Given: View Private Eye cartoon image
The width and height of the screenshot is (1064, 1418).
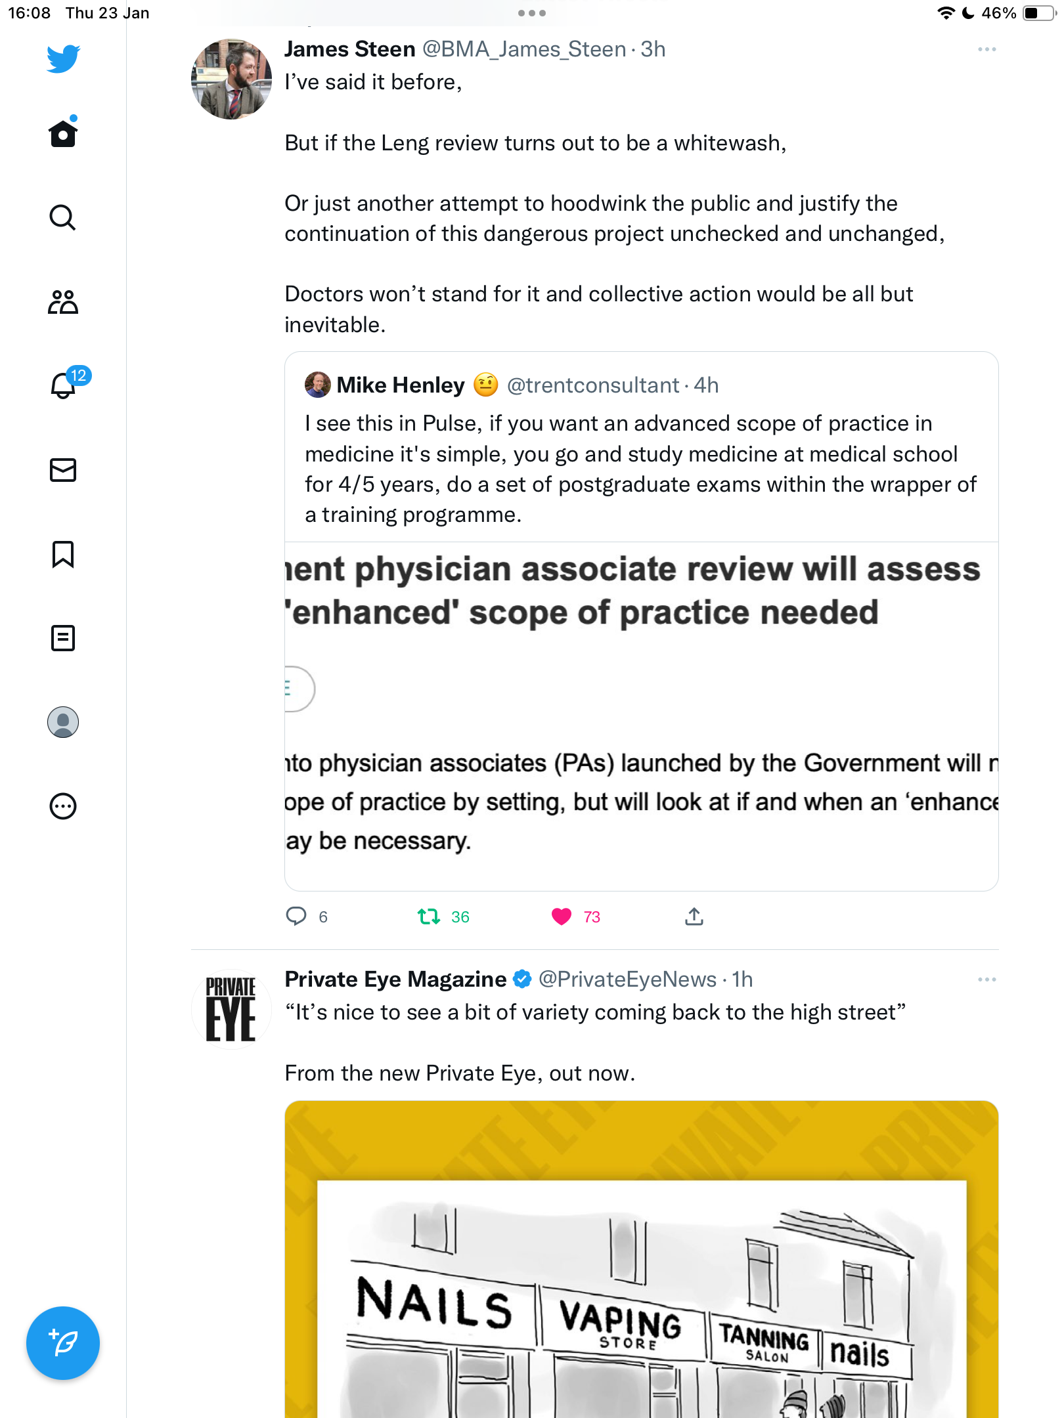Looking at the screenshot, I should pos(641,1259).
